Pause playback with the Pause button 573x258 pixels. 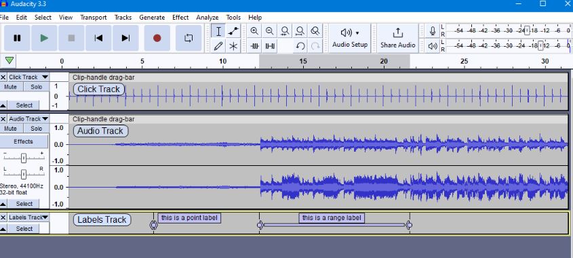17,38
